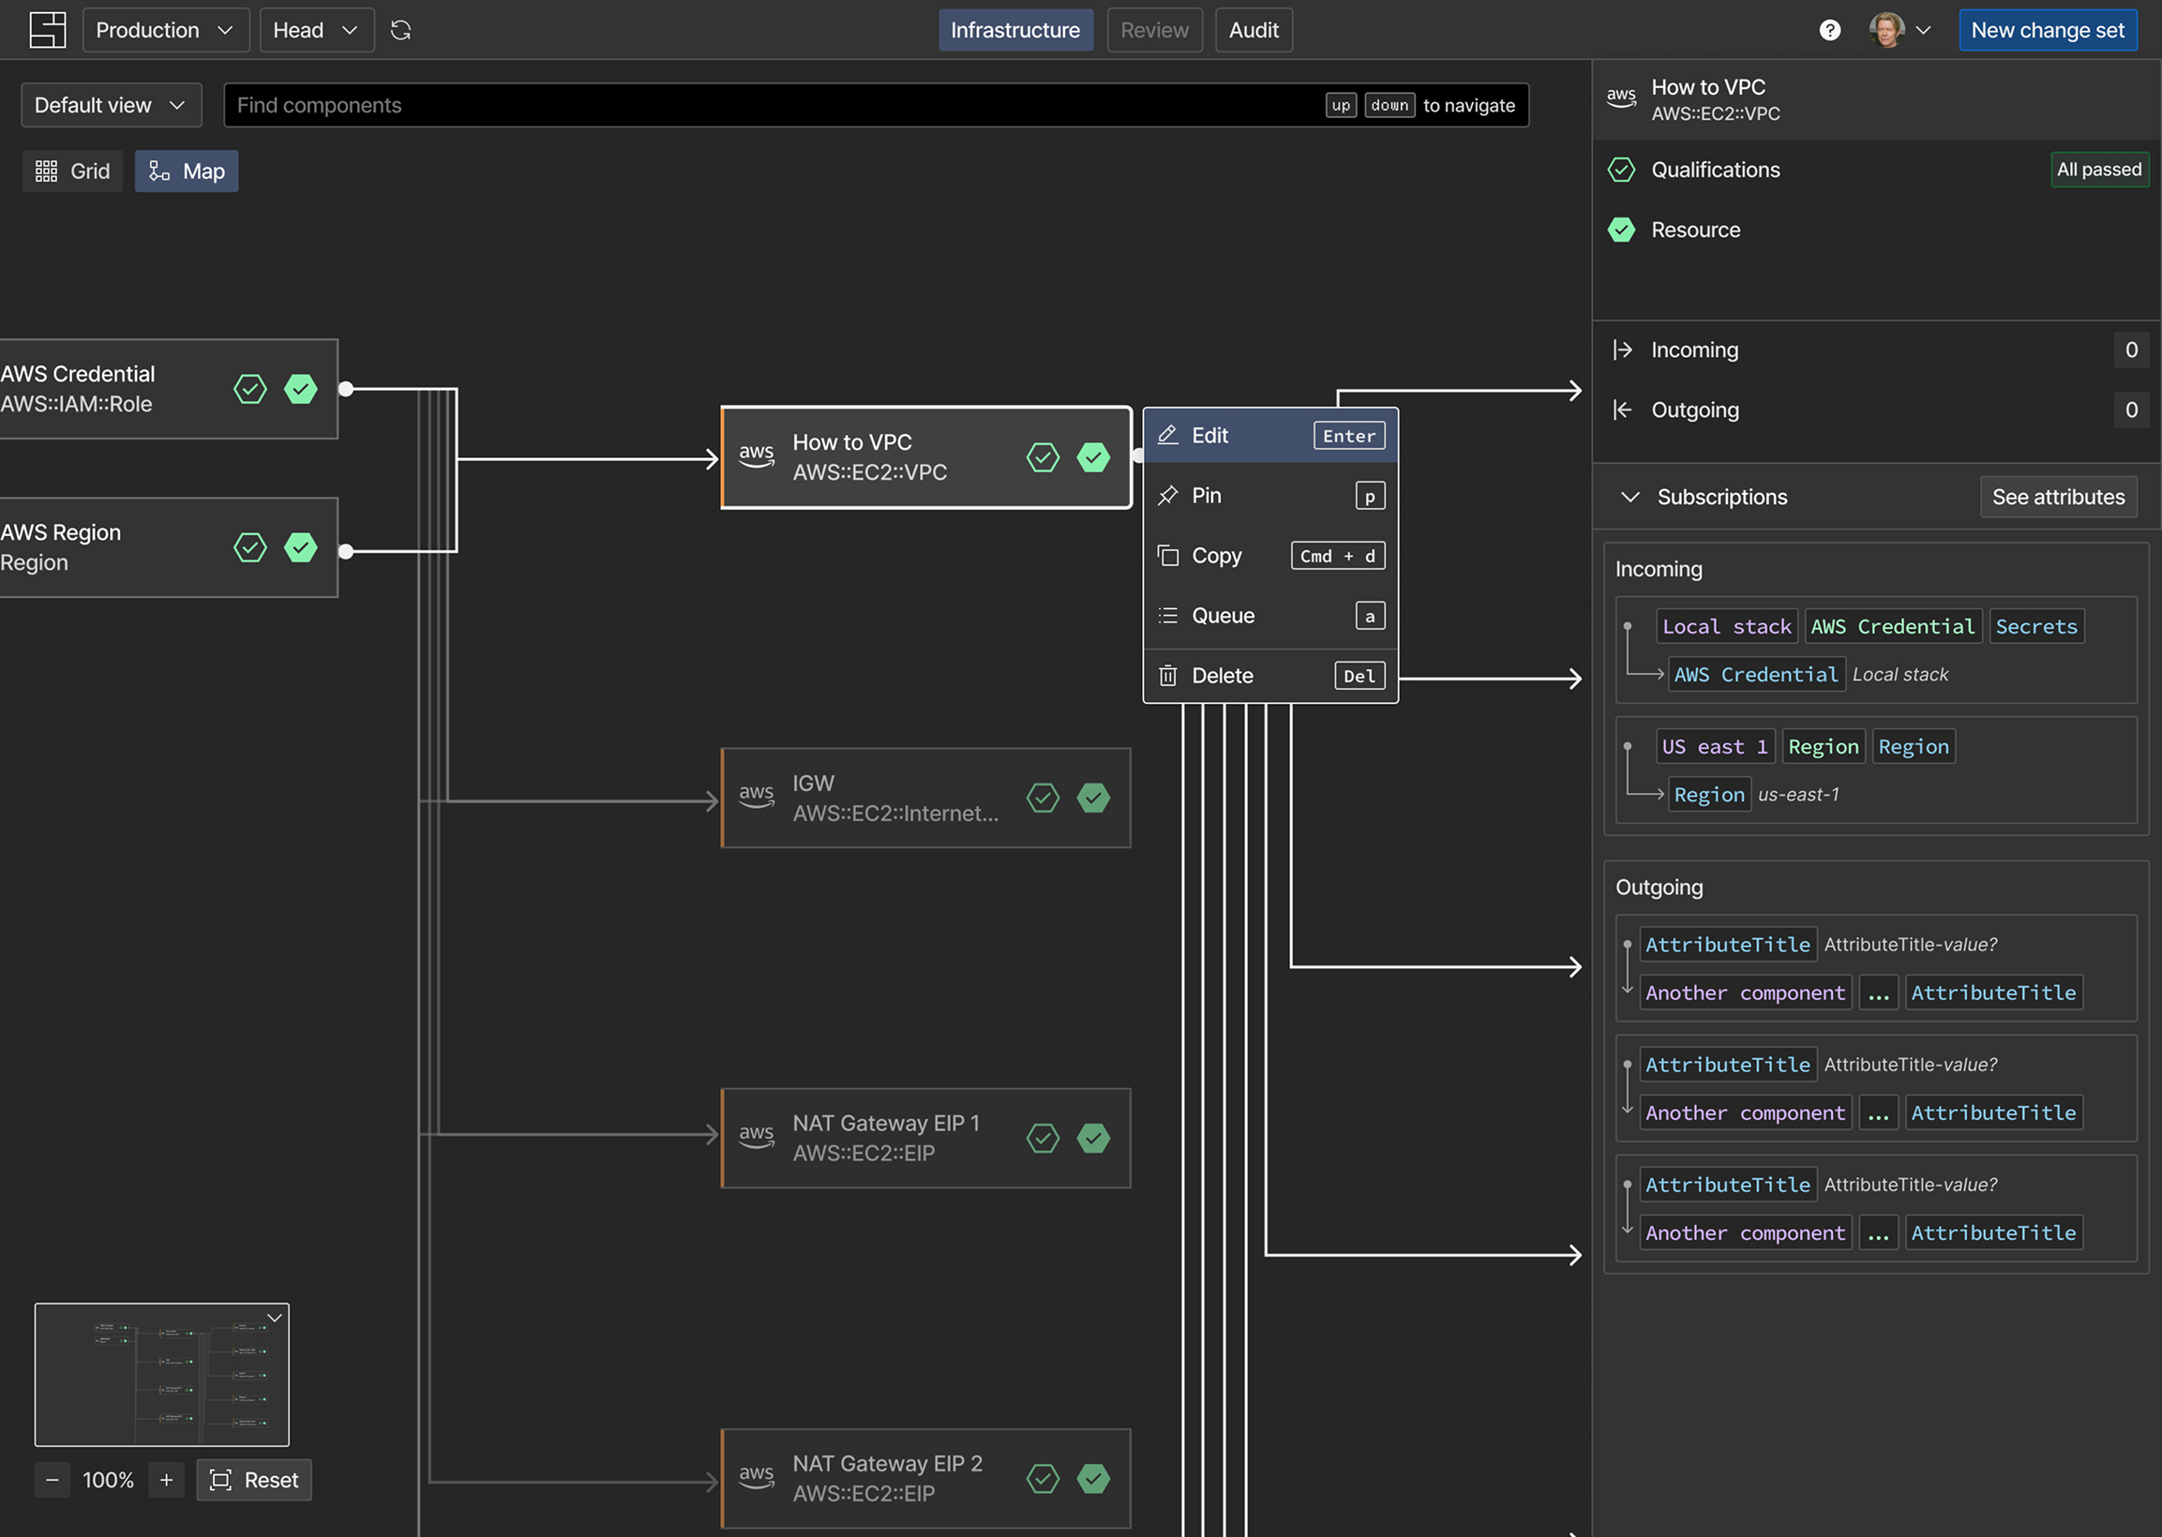Switch to Map view
This screenshot has height=1537, width=2162.
tap(187, 172)
